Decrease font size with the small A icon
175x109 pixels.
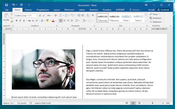click(x=44, y=15)
